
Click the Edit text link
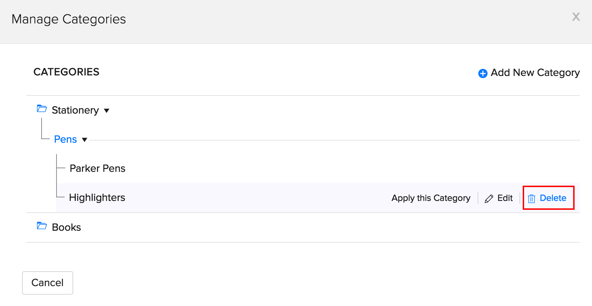505,198
